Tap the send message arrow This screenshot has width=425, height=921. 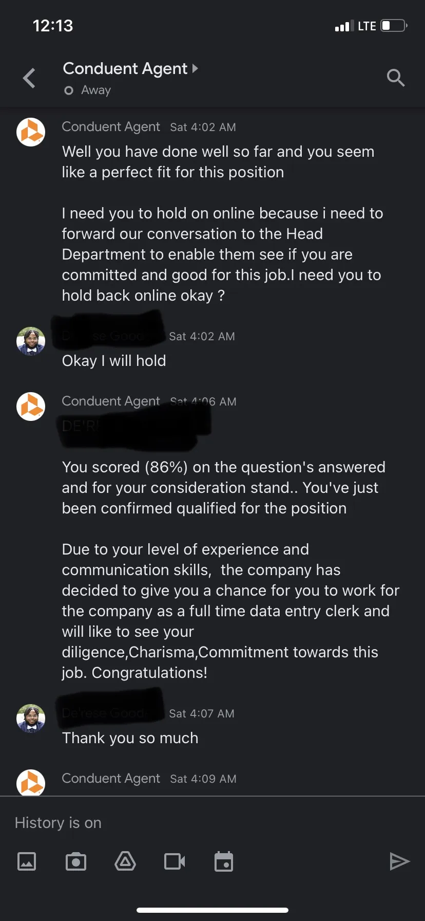399,861
